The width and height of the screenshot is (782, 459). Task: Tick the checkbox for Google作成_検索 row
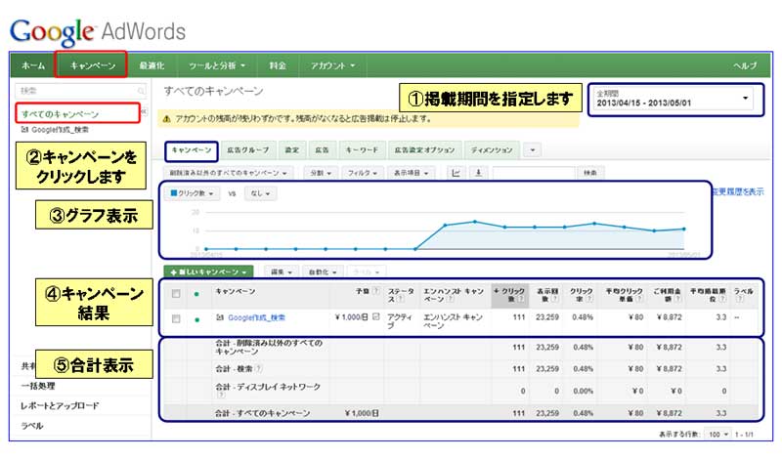pyautogui.click(x=176, y=319)
